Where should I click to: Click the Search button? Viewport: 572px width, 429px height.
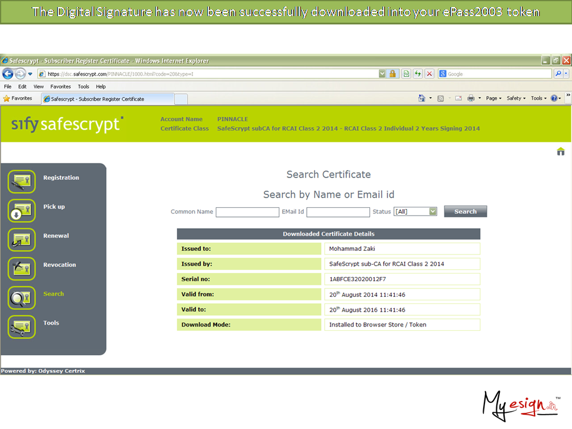pos(465,212)
